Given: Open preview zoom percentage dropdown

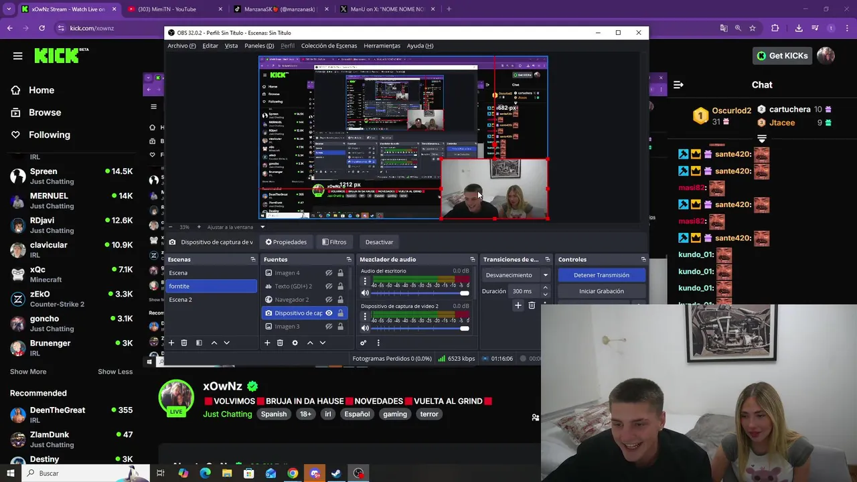Looking at the screenshot, I should (262, 227).
